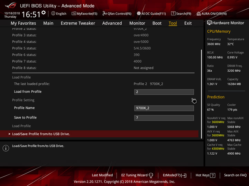
Task: Launch AI OC Guide(F11)
Action: click(151, 13)
